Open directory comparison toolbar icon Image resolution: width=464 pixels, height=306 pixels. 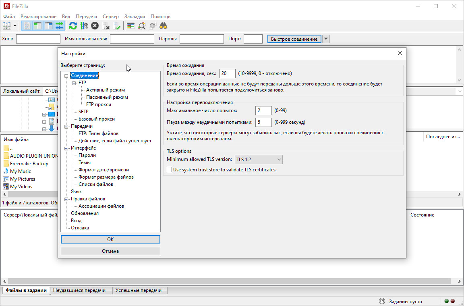click(131, 26)
